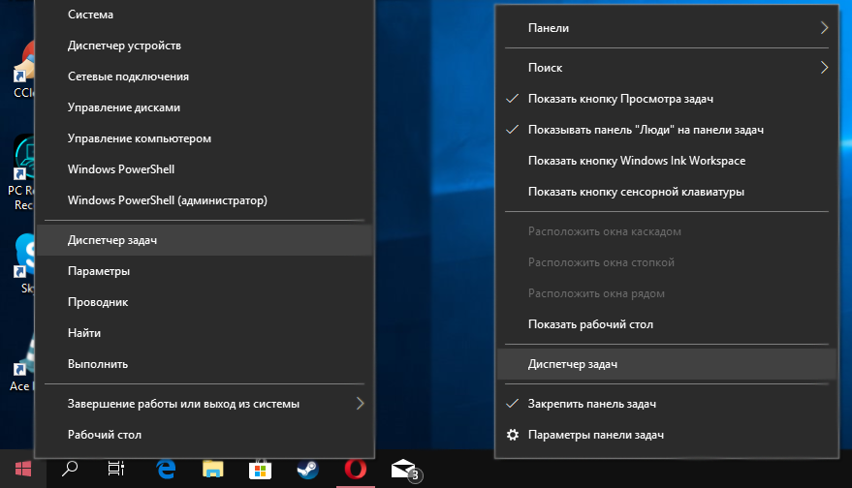Launch Windows PowerShell (администратор)
Viewport: 852px width, 488px height.
pos(205,200)
